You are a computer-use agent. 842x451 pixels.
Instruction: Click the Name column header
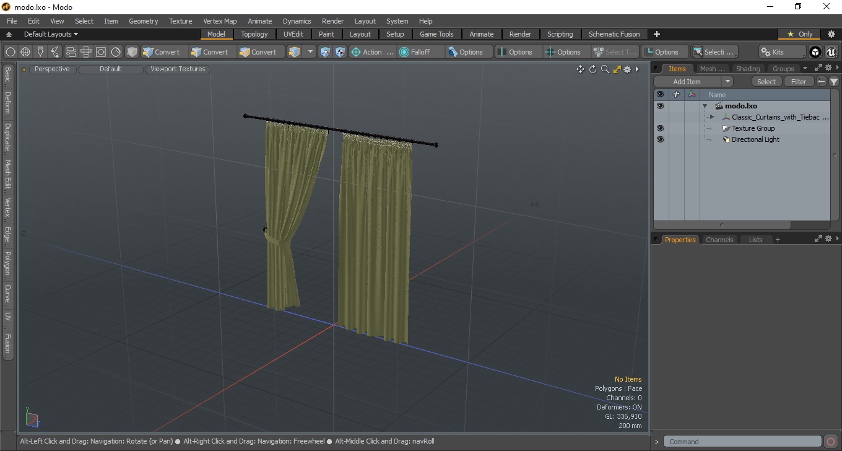(717, 95)
